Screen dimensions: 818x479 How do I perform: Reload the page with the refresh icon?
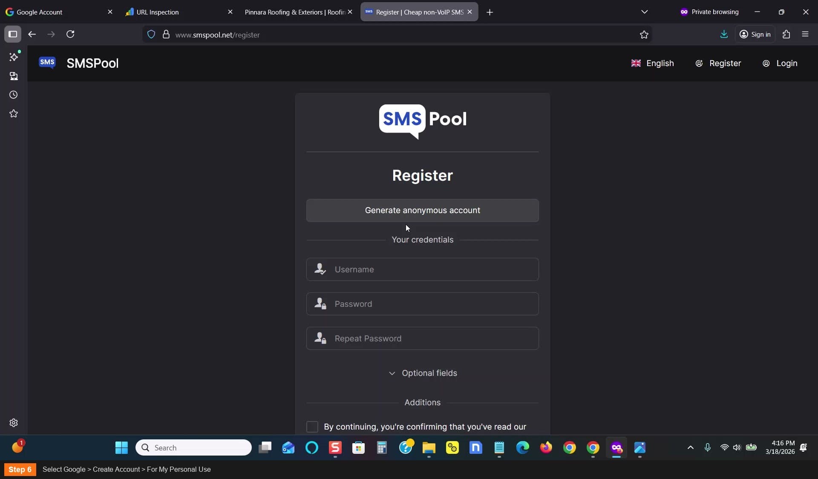tap(71, 34)
